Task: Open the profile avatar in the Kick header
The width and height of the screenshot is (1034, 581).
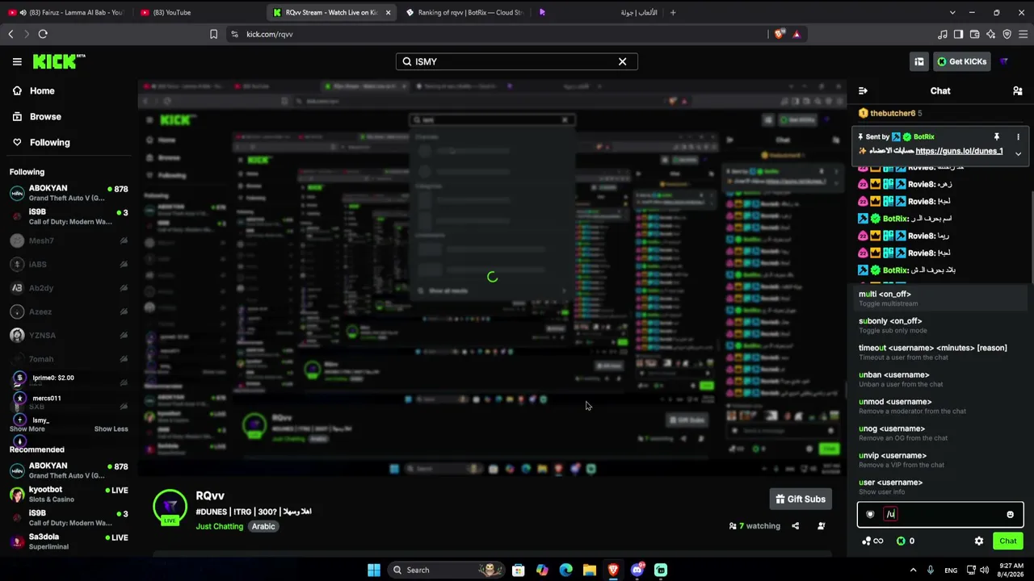Action: click(x=1004, y=61)
